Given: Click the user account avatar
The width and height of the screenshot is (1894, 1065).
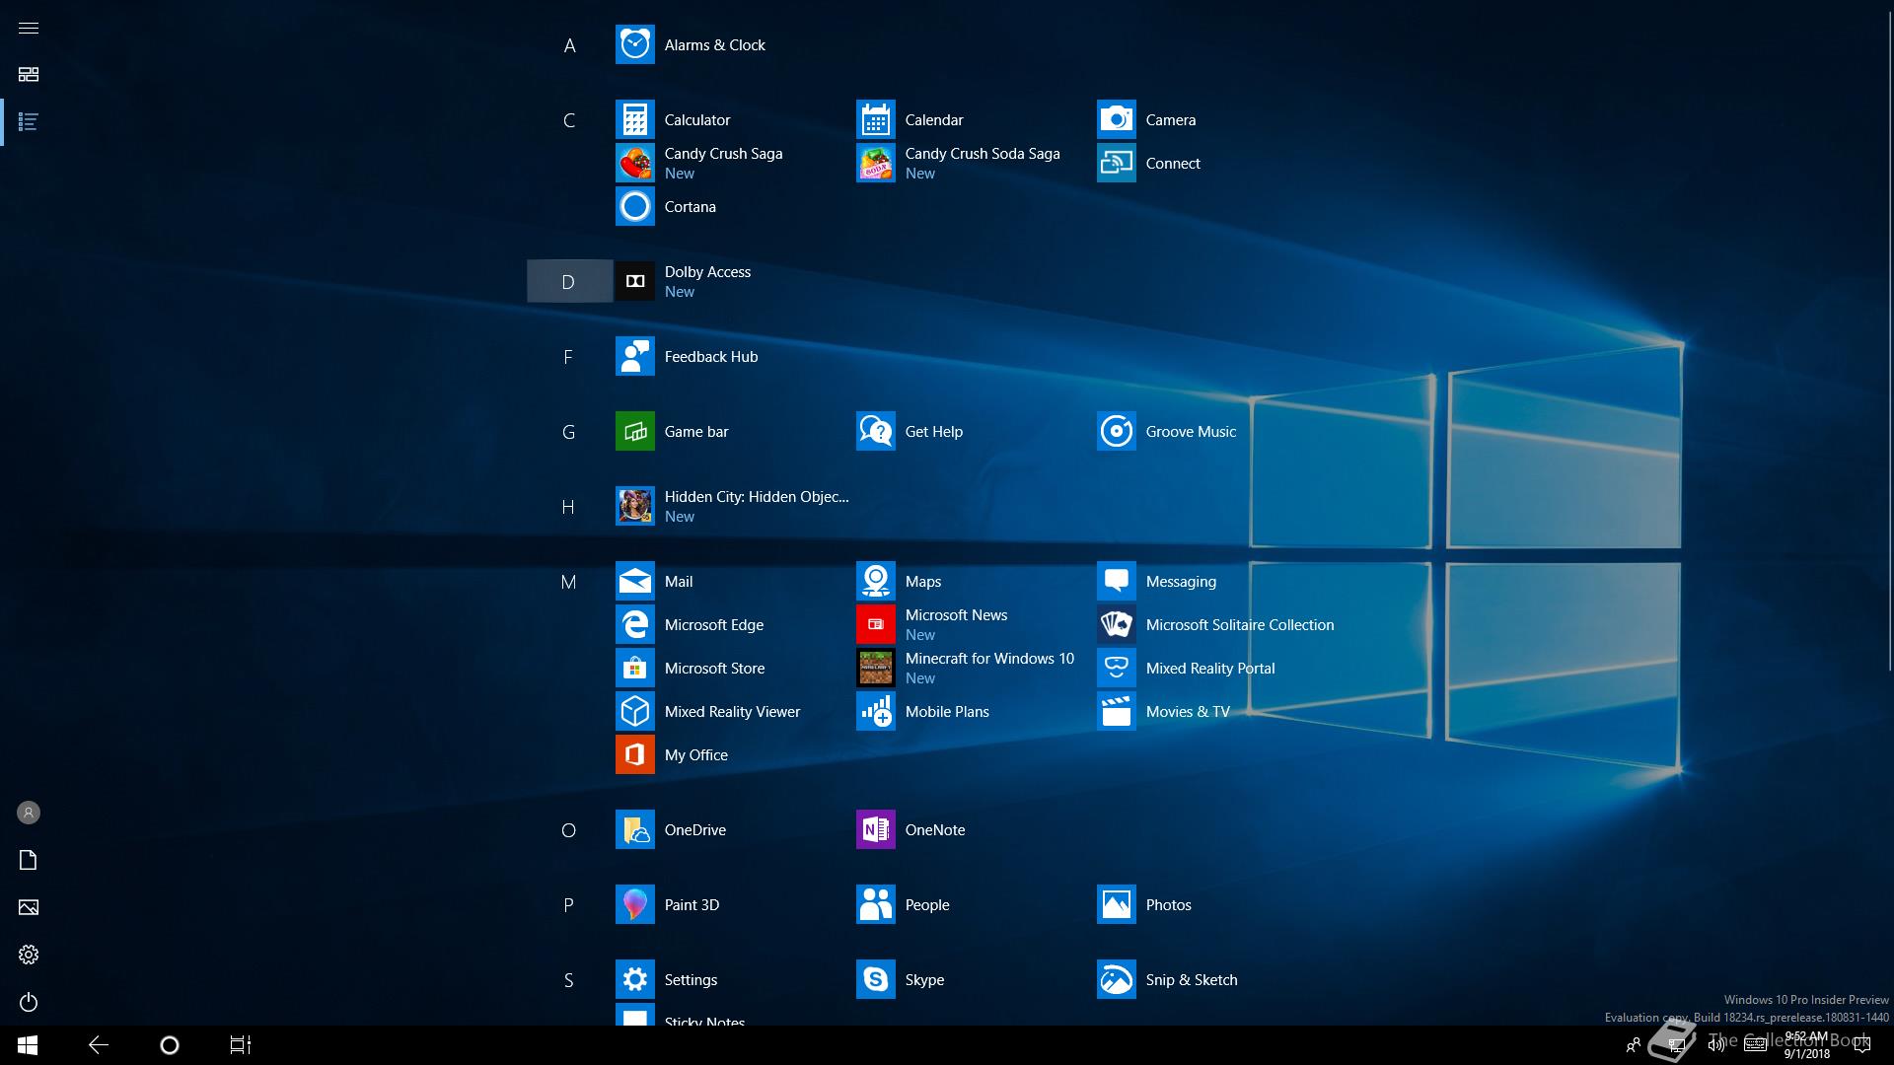Looking at the screenshot, I should [x=29, y=813].
